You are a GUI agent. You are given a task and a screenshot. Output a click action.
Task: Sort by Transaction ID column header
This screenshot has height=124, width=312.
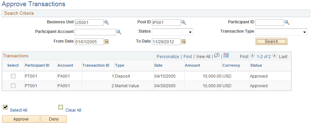coord(96,65)
